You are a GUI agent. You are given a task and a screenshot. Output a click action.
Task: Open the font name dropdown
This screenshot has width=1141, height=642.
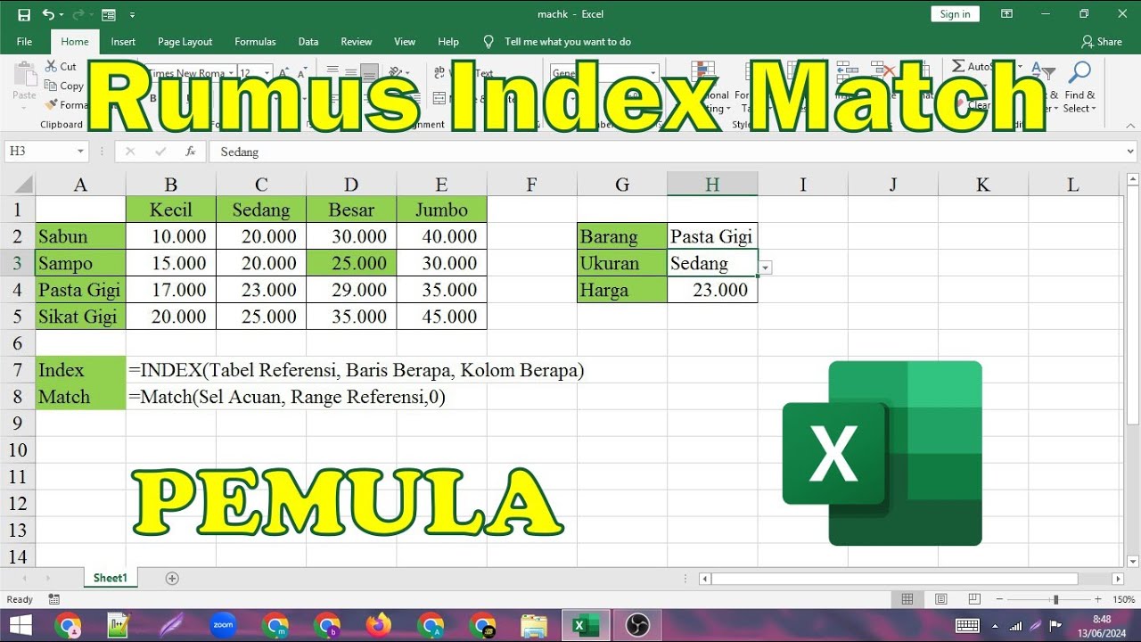click(232, 73)
